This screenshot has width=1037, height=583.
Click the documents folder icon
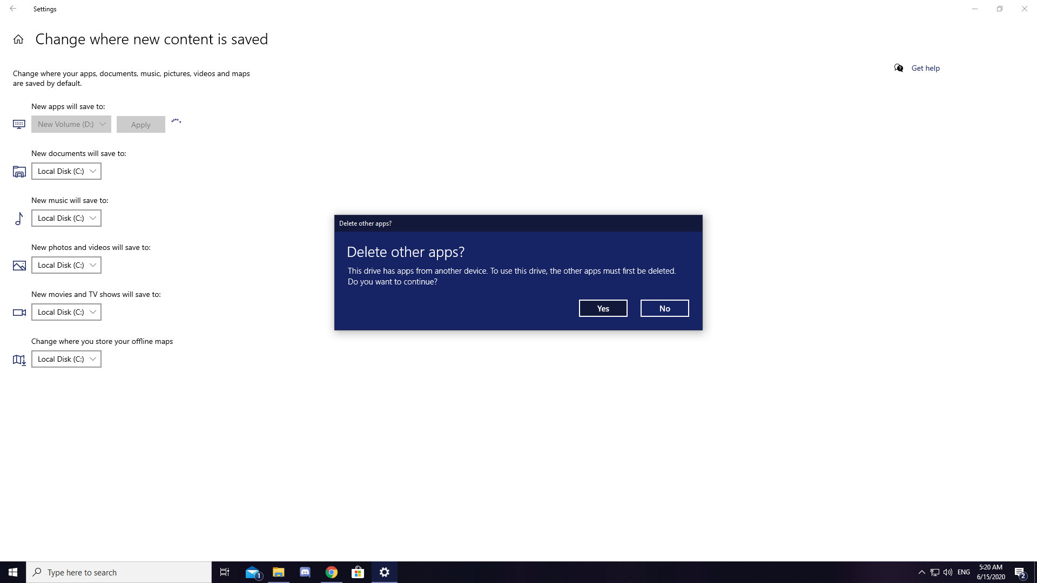click(x=19, y=172)
